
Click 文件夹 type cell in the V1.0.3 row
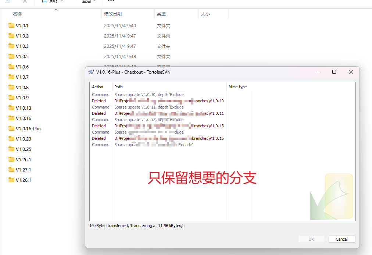coord(164,46)
